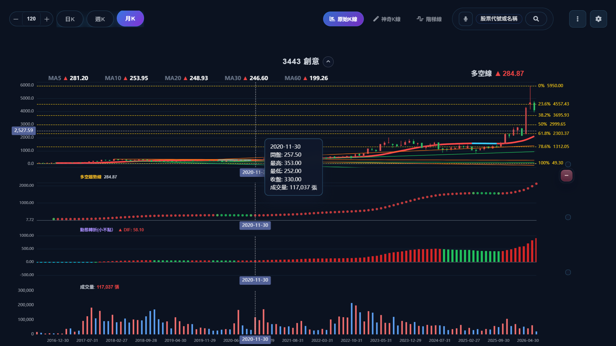Click the 動態轉折(小不點) panel label
Screen dimensions: 616x346
click(x=97, y=230)
